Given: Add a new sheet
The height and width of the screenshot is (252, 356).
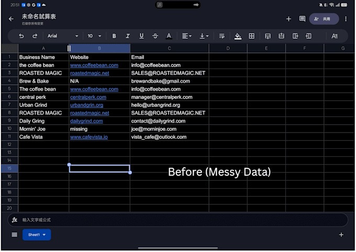Looking at the screenshot, I should click(x=341, y=235).
